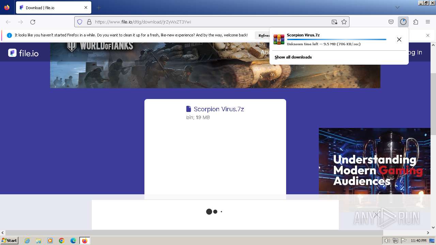Open a new tab with plus button
436x245 pixels.
pyautogui.click(x=98, y=7)
